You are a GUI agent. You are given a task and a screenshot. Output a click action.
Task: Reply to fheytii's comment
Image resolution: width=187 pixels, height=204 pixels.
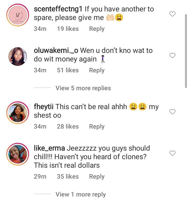point(97,126)
